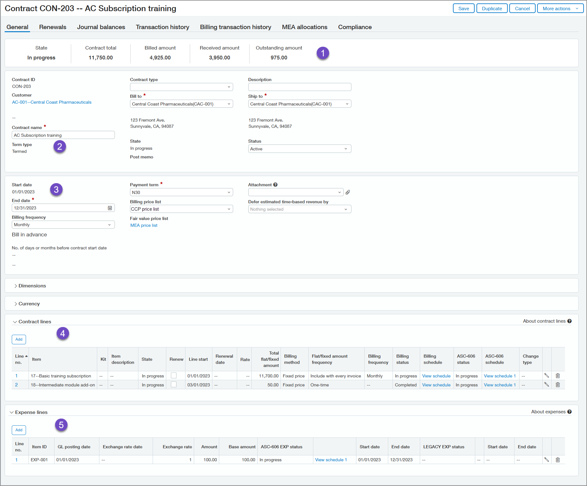Click inside the Contract name field
The width and height of the screenshot is (587, 486).
[63, 135]
